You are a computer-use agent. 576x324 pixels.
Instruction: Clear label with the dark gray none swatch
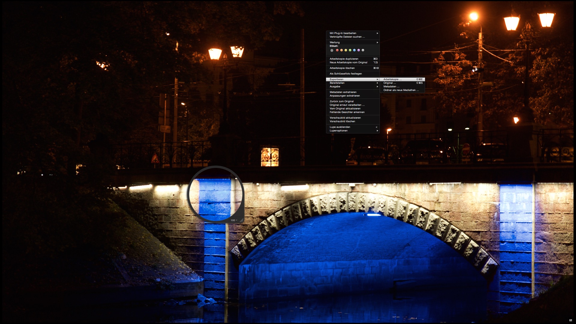[332, 50]
